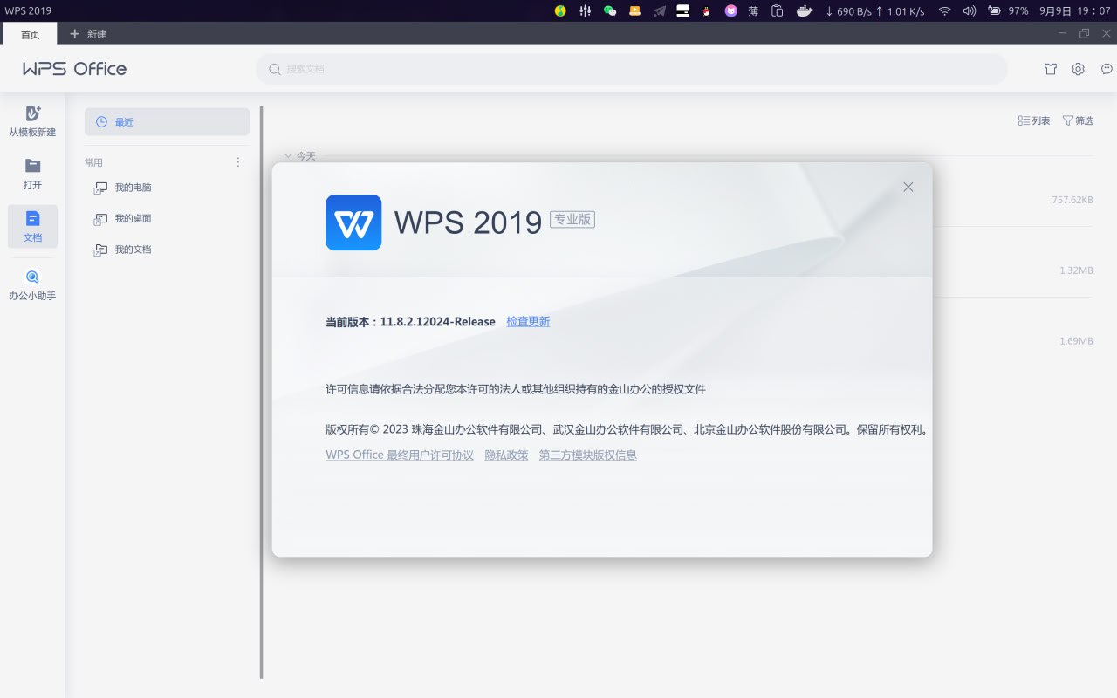The height and width of the screenshot is (698, 1117).
Task: Close the WPS 2019 about dialog
Action: tap(908, 187)
